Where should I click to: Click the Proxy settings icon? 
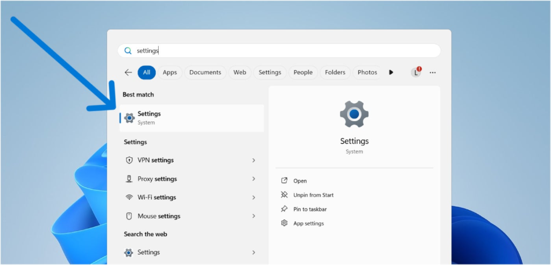129,179
